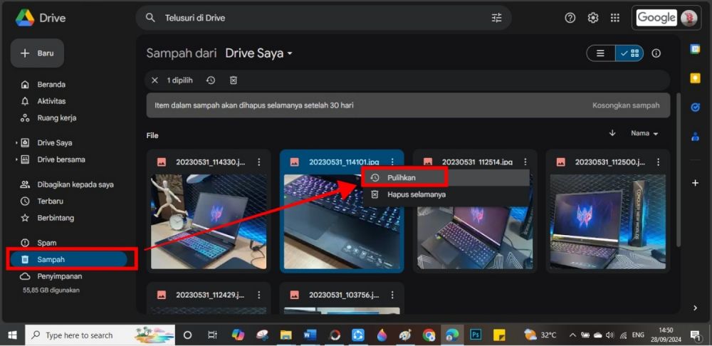Show details info icon
This screenshot has width=712, height=346.
pyautogui.click(x=656, y=53)
